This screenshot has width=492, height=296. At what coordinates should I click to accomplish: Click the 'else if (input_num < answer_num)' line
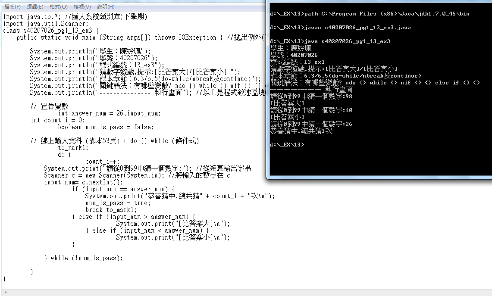[x=147, y=231]
